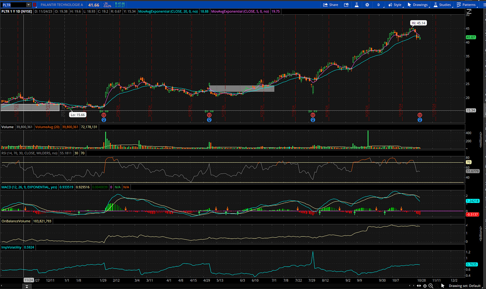Click the OnBalanceVolume study label
The width and height of the screenshot is (486, 289).
coord(16,221)
